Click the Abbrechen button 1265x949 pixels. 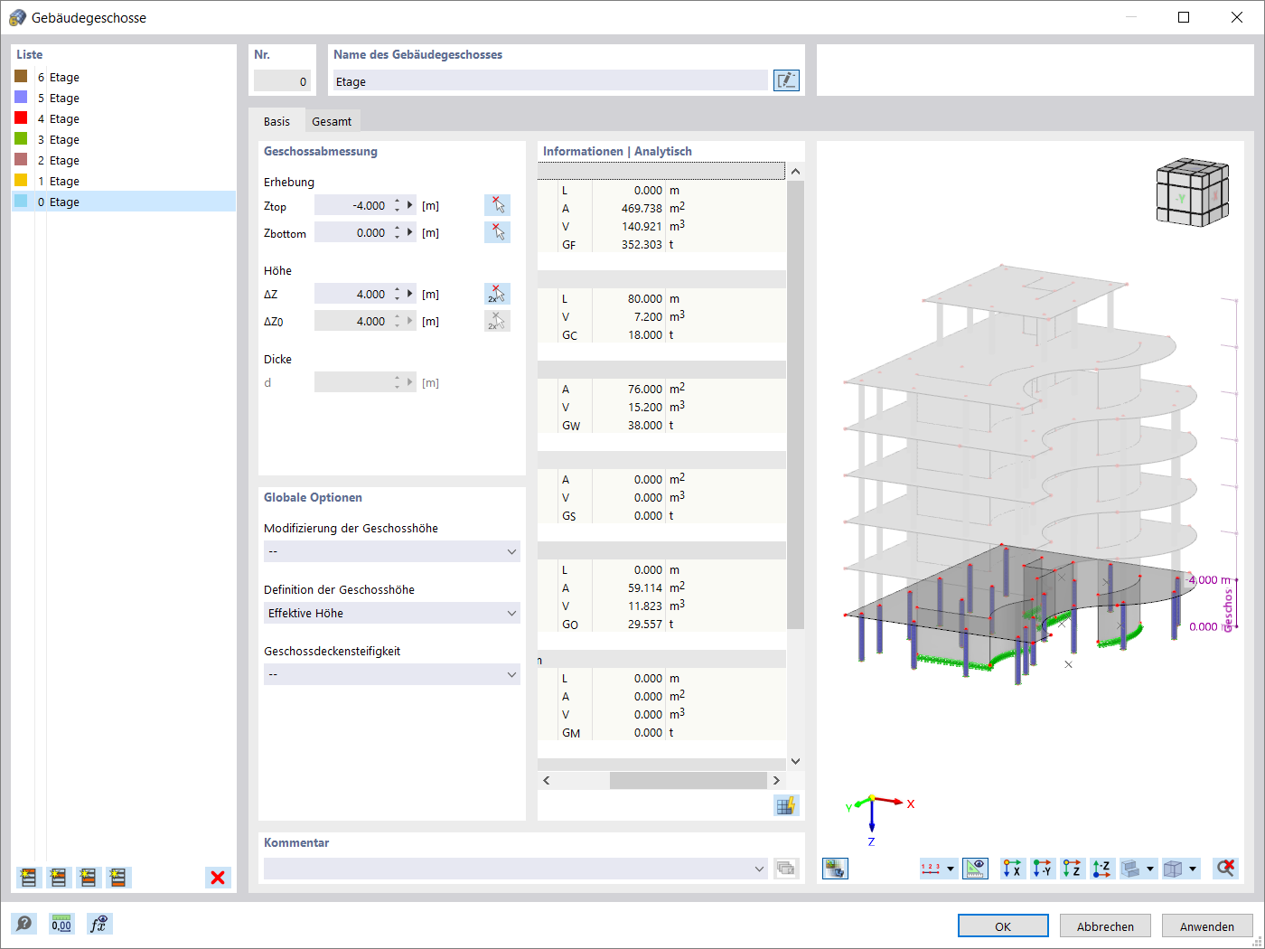pyautogui.click(x=1105, y=926)
